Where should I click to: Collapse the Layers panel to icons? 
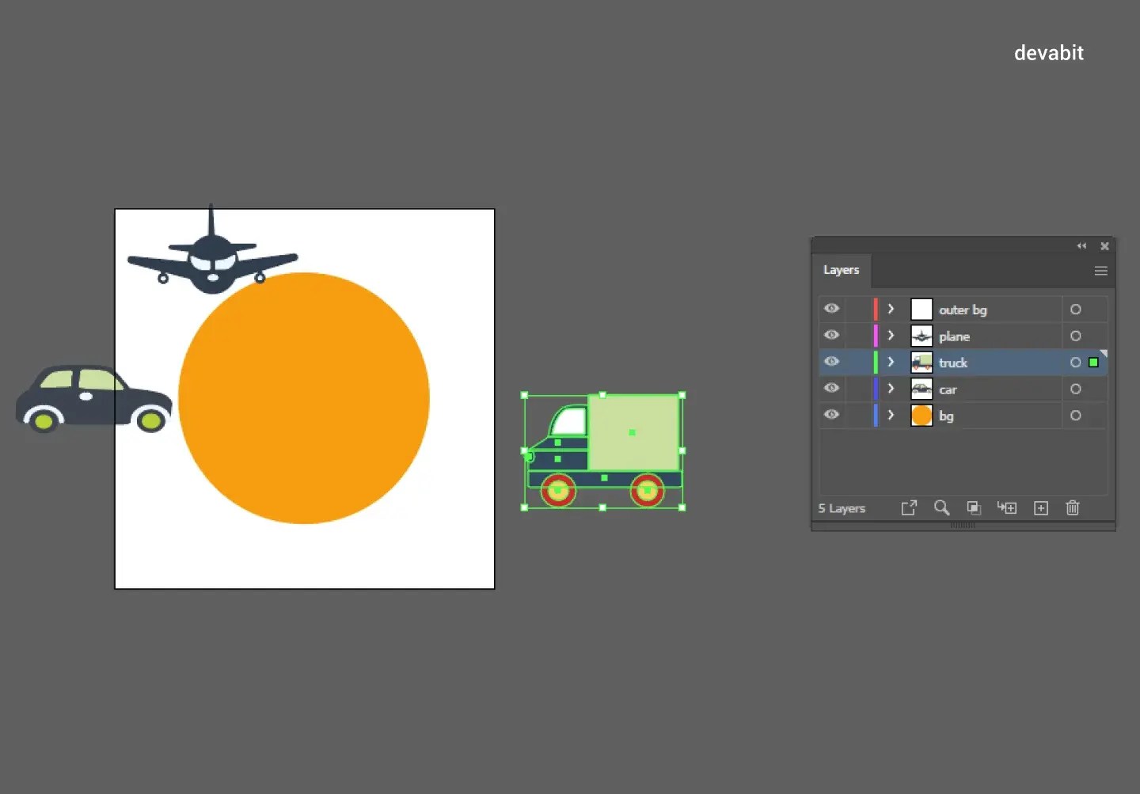[x=1081, y=246]
